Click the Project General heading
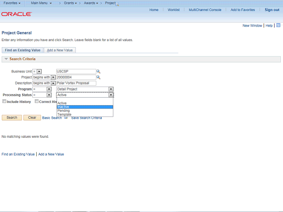The image size is (283, 212). (x=17, y=33)
